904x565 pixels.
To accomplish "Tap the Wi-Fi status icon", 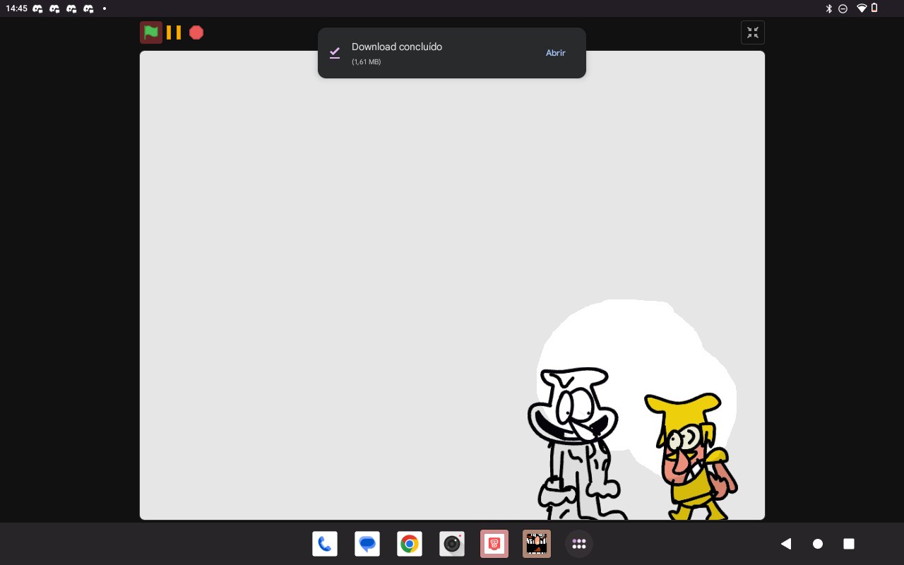I will pos(862,8).
